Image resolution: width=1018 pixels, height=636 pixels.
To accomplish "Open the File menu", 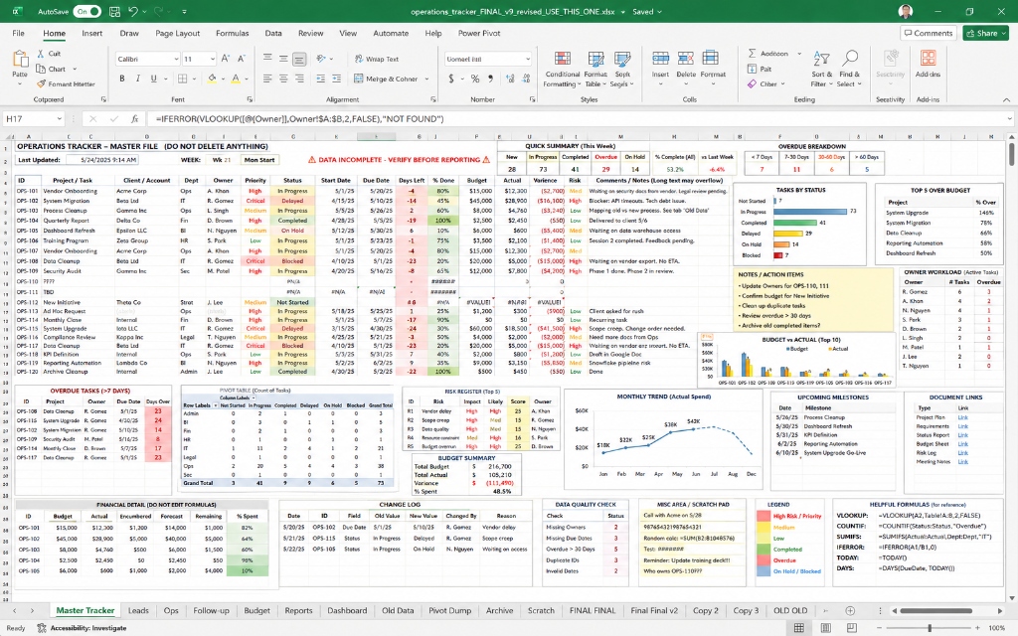I will (18, 33).
